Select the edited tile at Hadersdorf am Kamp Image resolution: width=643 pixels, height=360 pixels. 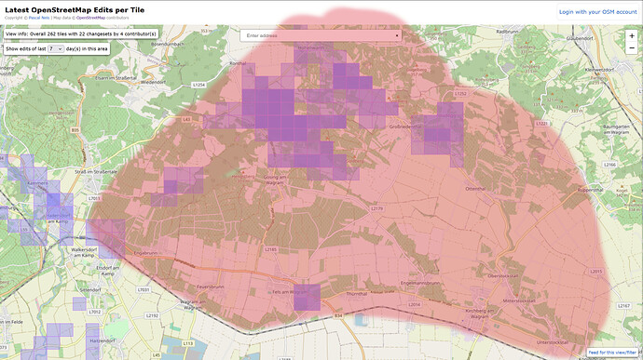click(x=53, y=213)
